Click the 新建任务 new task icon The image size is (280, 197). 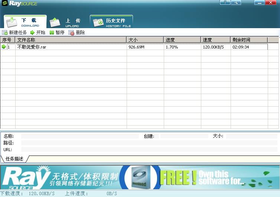coord(4,33)
